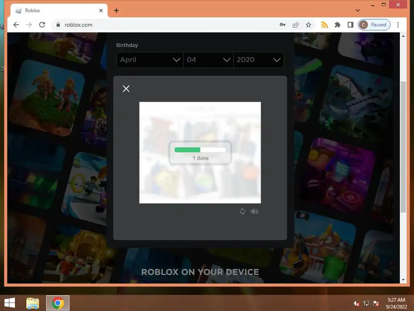The height and width of the screenshot is (311, 414).
Task: Open Chrome's three-dot menu
Action: click(x=398, y=25)
